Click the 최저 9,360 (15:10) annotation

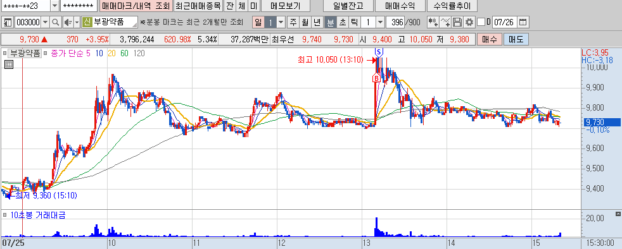46,195
